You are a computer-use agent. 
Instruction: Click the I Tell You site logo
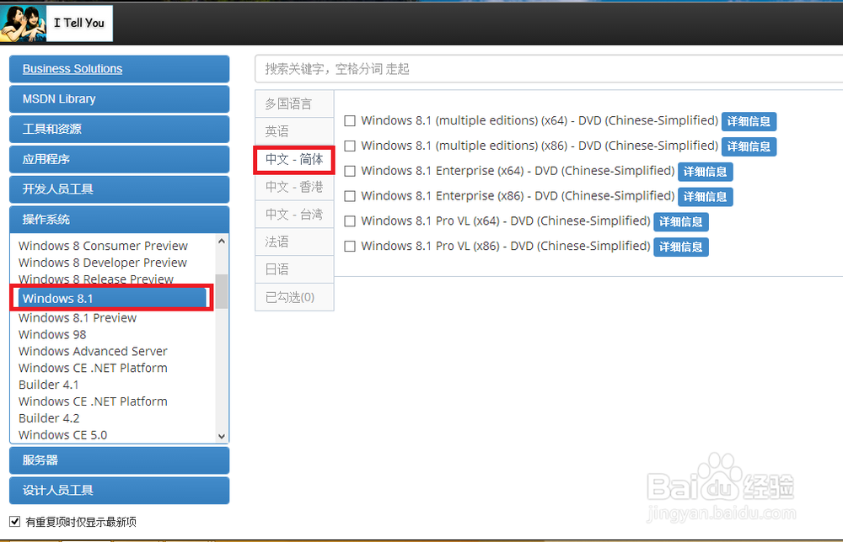(56, 24)
